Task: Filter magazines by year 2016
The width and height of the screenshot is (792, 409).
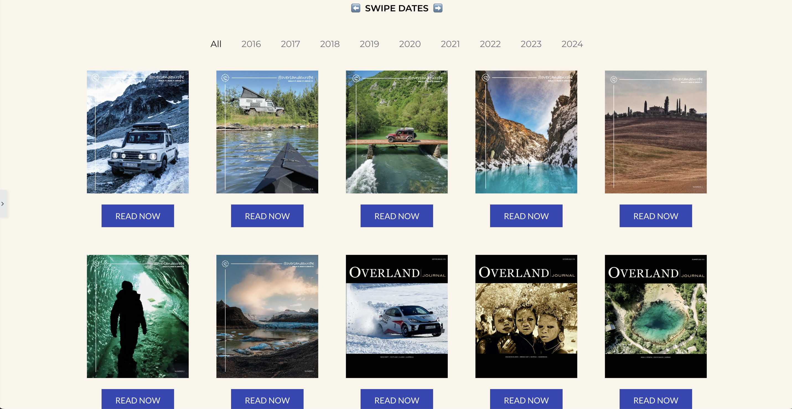Action: click(251, 44)
